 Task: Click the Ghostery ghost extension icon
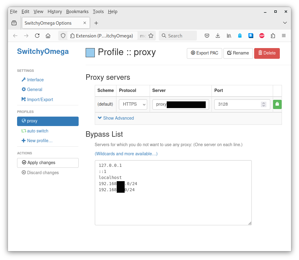(240, 36)
